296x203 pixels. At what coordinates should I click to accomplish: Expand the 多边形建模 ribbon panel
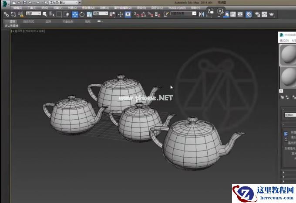pos(12,26)
